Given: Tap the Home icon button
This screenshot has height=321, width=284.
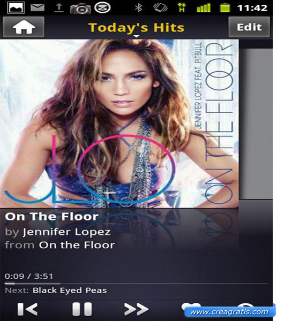Looking at the screenshot, I should (24, 27).
